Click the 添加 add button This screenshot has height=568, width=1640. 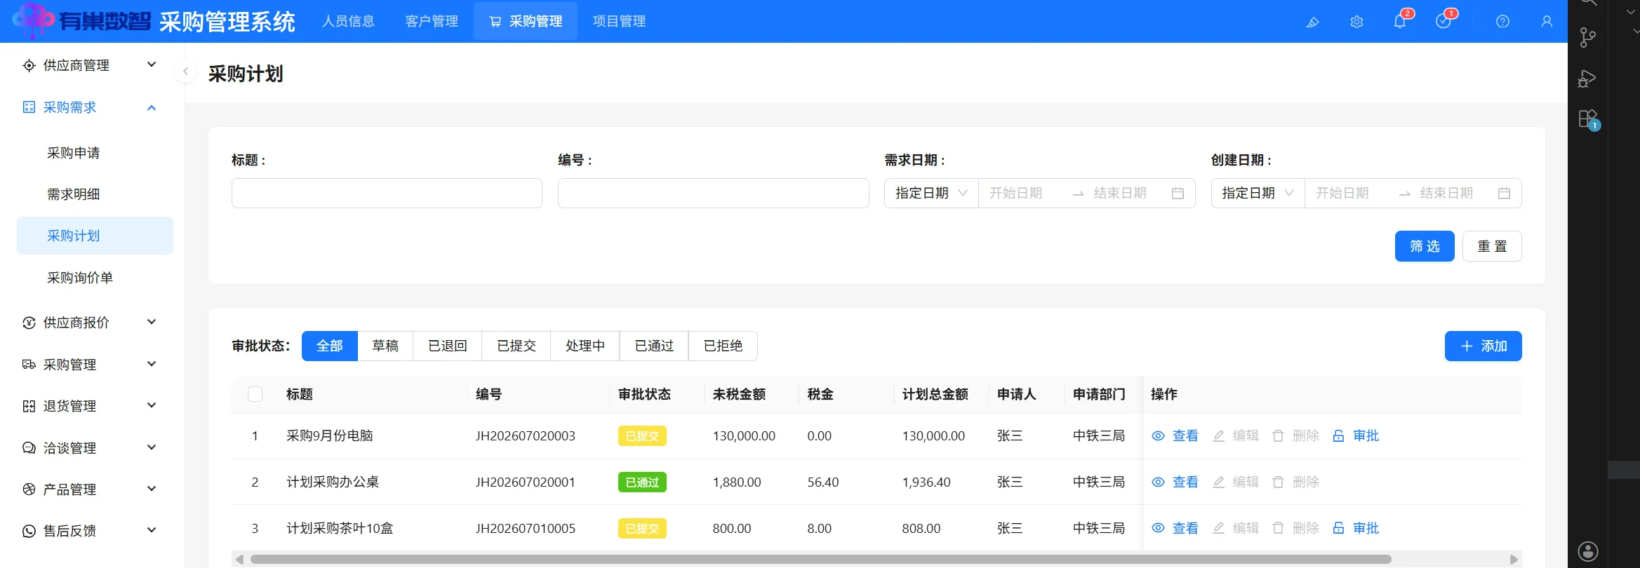tap(1484, 346)
